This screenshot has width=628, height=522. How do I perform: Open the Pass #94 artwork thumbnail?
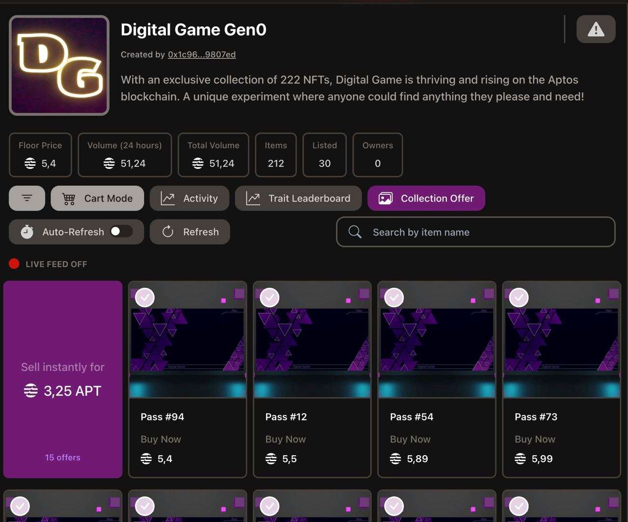pos(187,339)
